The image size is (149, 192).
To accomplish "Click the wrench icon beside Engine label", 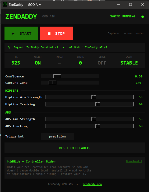I will click(x=9, y=47).
